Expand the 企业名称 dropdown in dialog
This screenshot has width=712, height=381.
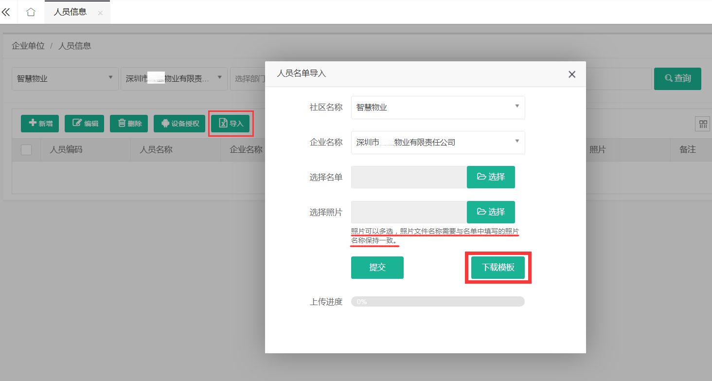click(x=438, y=143)
